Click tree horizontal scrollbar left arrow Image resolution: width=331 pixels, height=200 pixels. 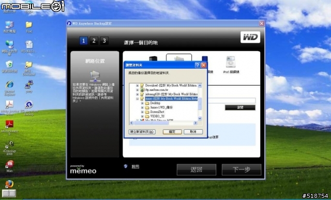[131, 123]
